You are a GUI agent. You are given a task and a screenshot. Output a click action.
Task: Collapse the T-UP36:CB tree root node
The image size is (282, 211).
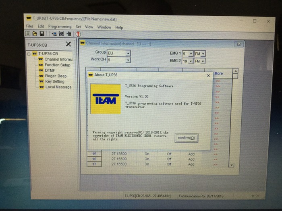[x=29, y=54]
